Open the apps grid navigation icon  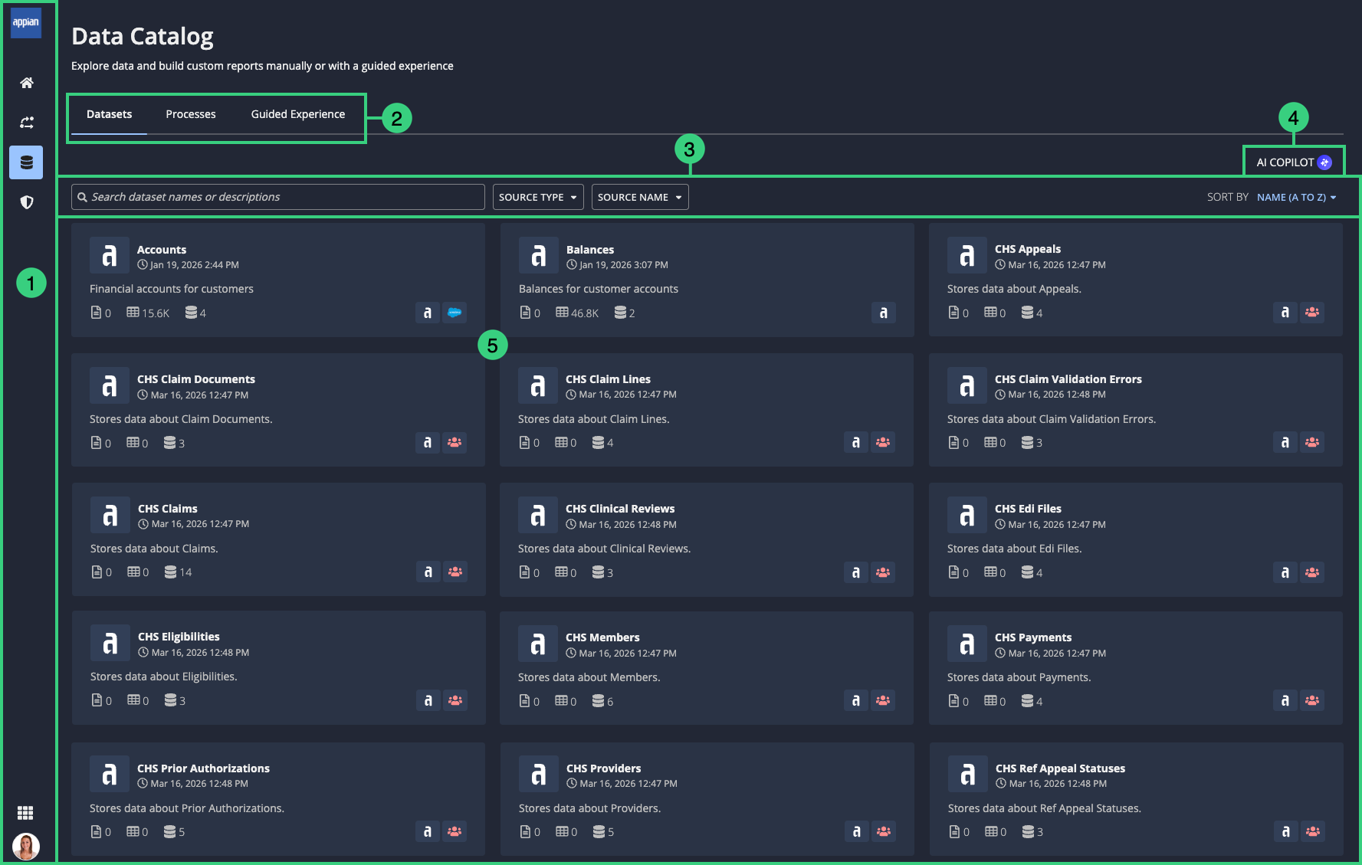click(25, 813)
